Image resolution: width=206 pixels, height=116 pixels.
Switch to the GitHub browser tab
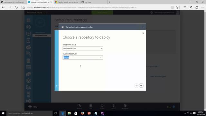(13, 2)
